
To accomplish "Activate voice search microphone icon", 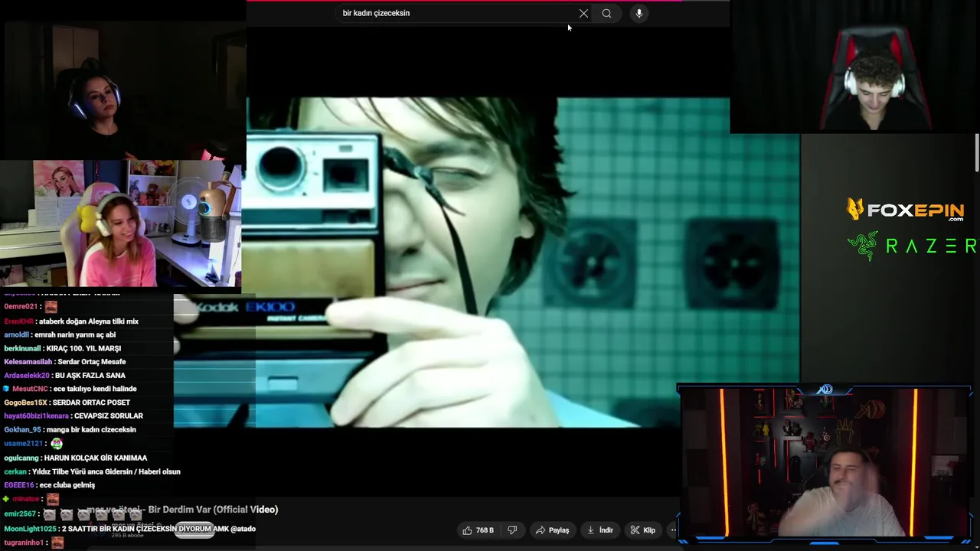I will tap(639, 13).
